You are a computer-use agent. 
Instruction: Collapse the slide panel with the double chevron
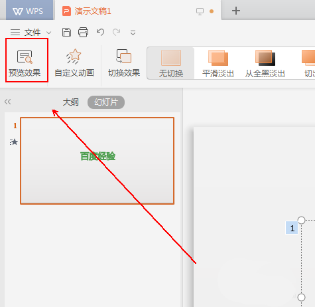[x=7, y=102]
